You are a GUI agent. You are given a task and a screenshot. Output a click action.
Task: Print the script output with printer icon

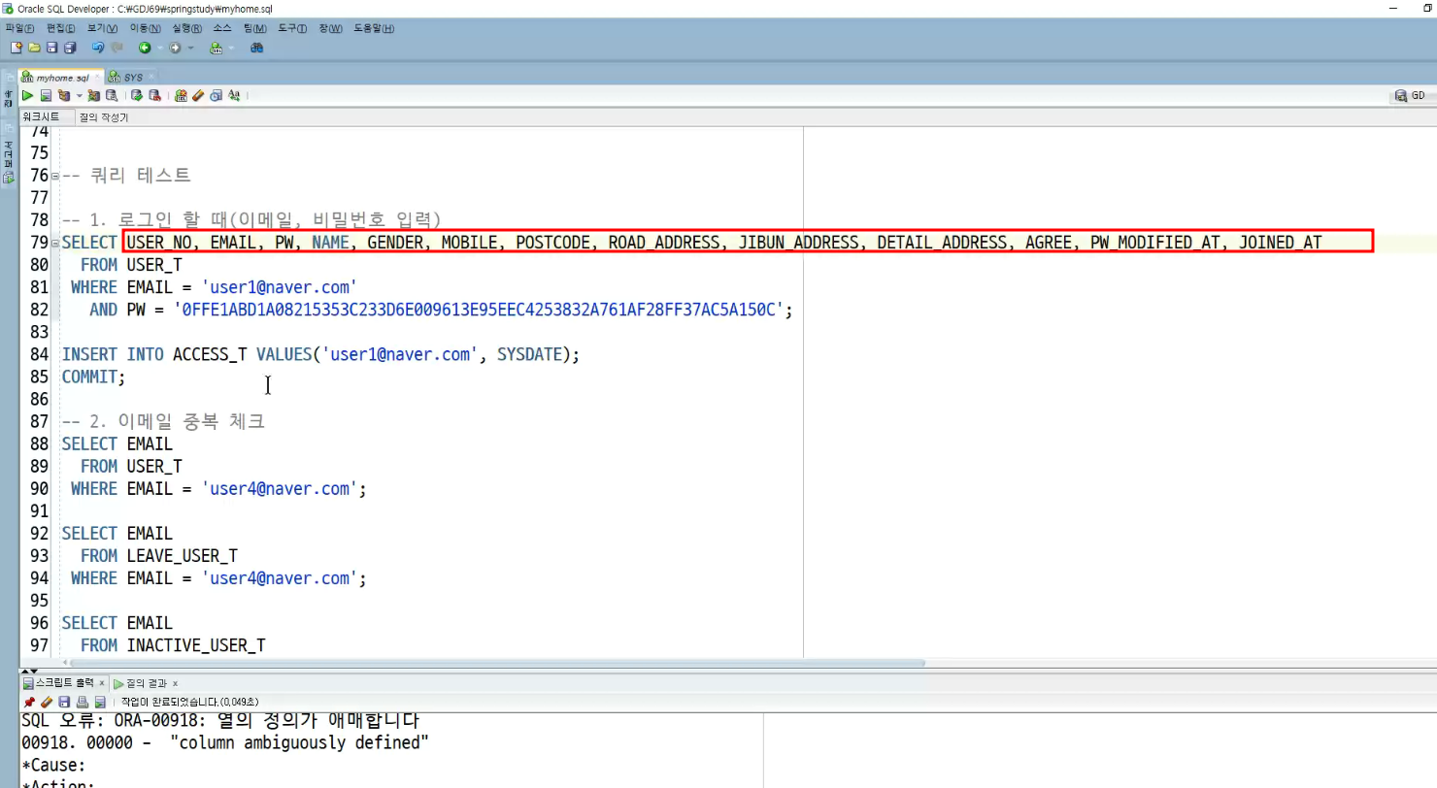pos(82,702)
